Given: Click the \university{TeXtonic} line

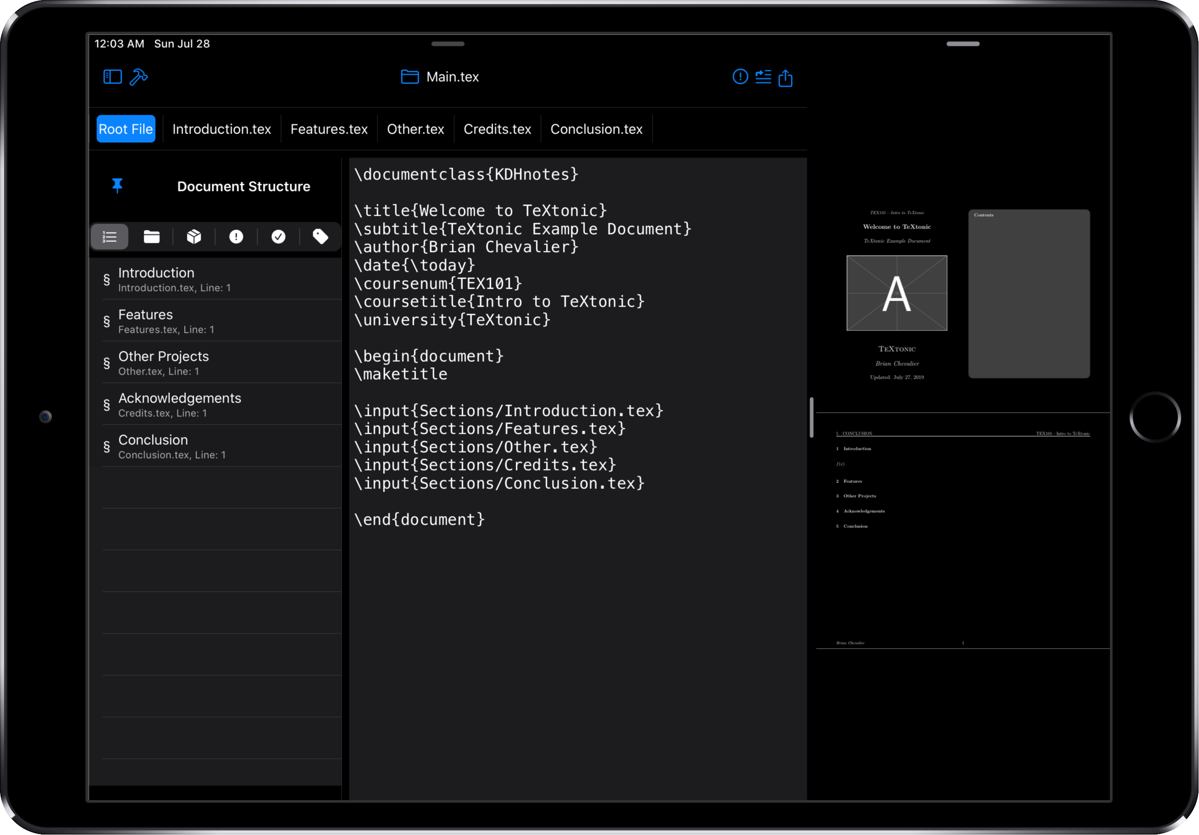Looking at the screenshot, I should 452,320.
